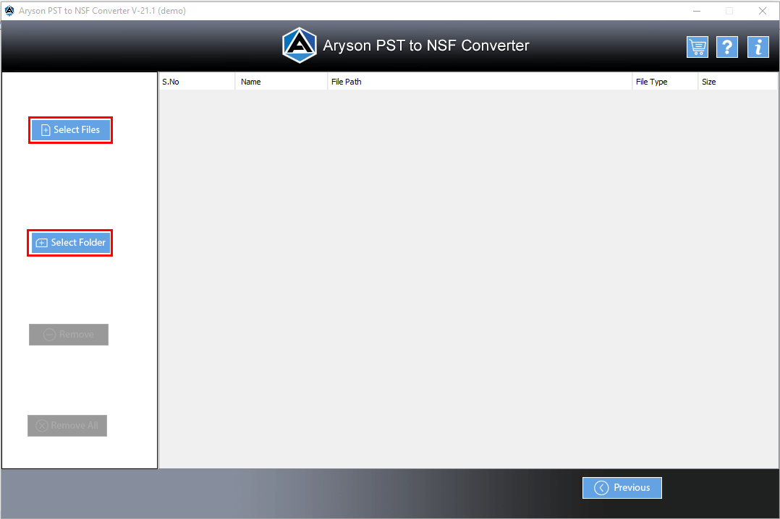This screenshot has width=780, height=519.
Task: Sort by the Size column header
Action: coord(738,82)
